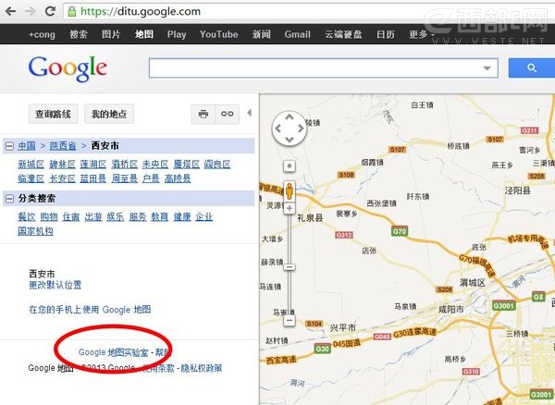The width and height of the screenshot is (555, 405).
Task: Click the map zoom slider handle
Action: click(289, 266)
